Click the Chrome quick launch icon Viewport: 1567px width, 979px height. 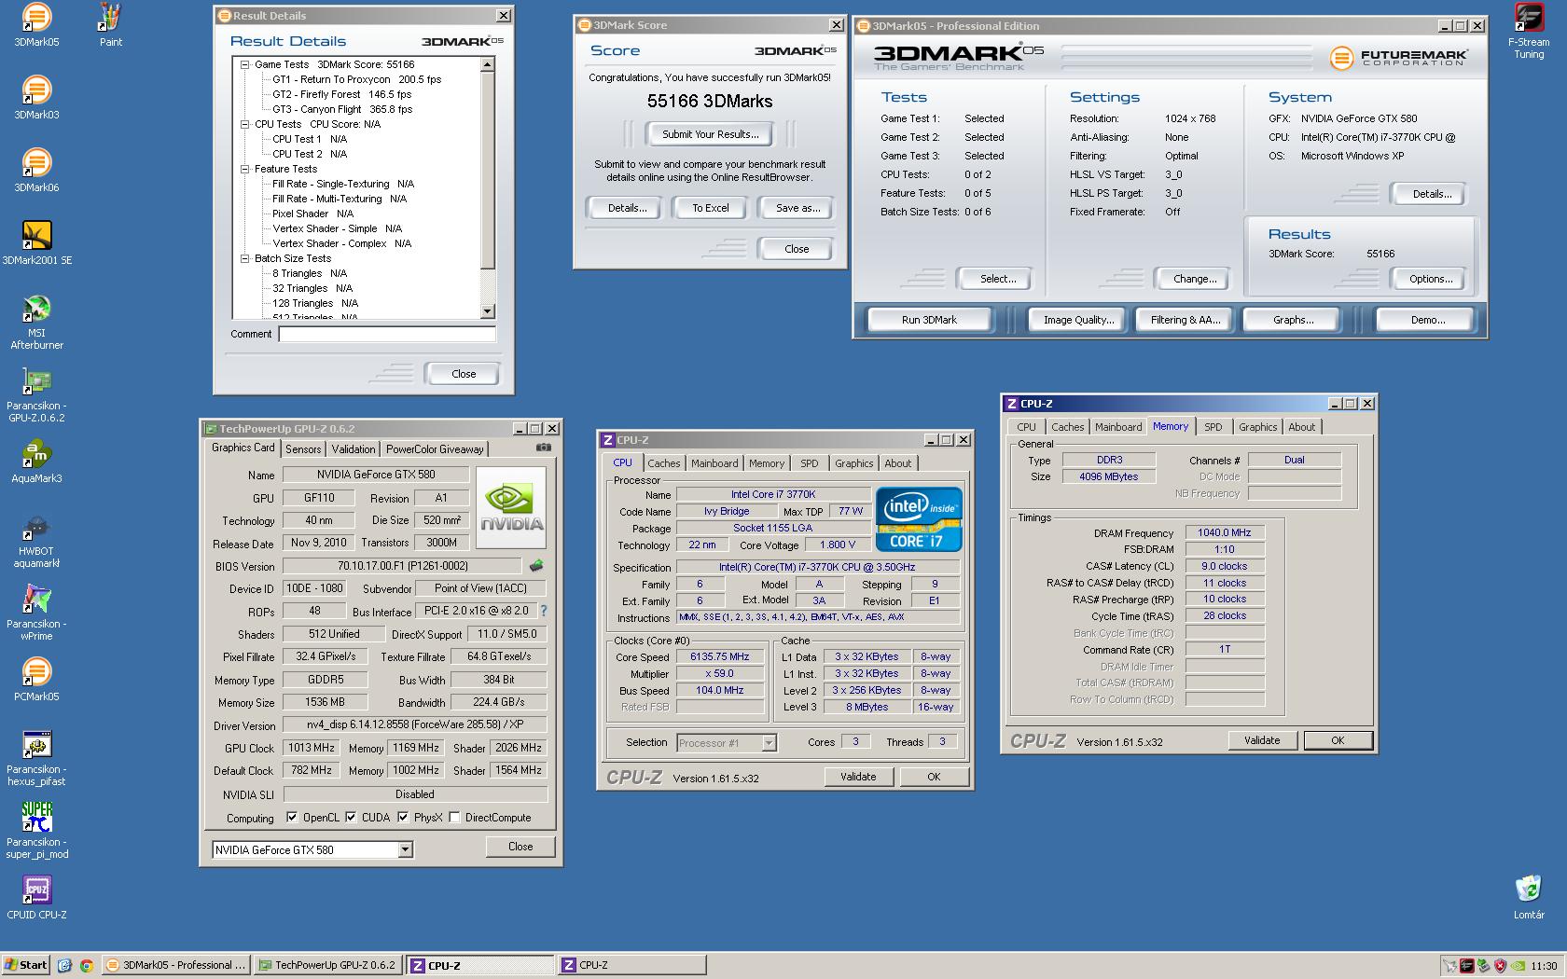[86, 965]
